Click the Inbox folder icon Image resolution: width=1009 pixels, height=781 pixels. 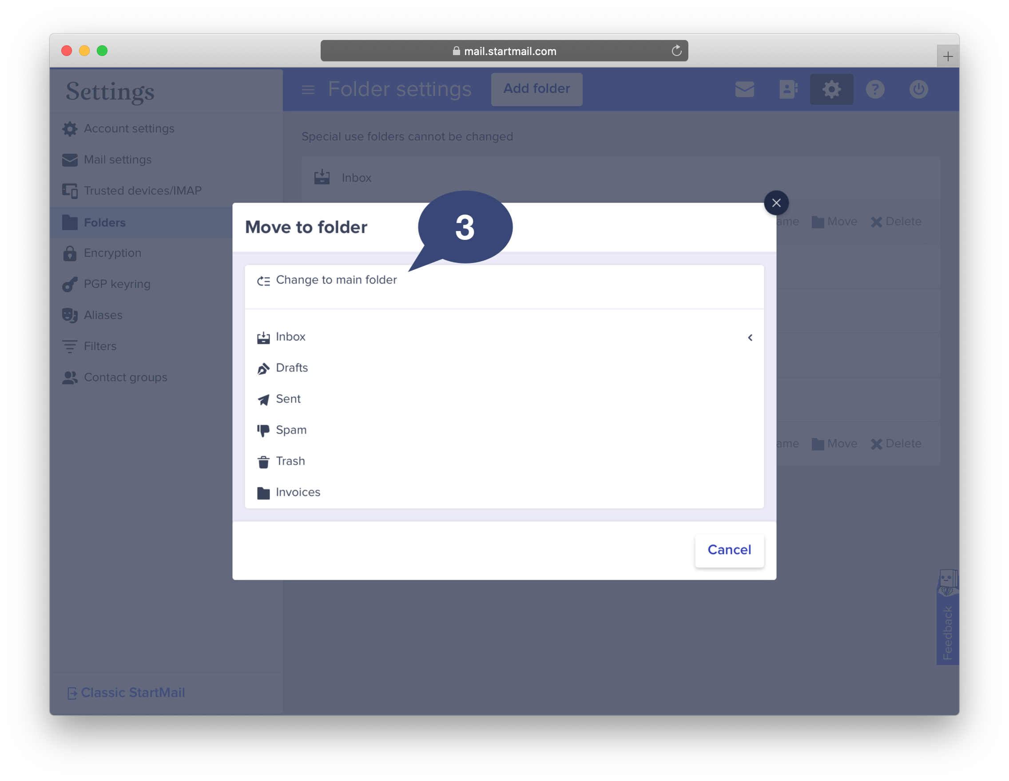(264, 336)
